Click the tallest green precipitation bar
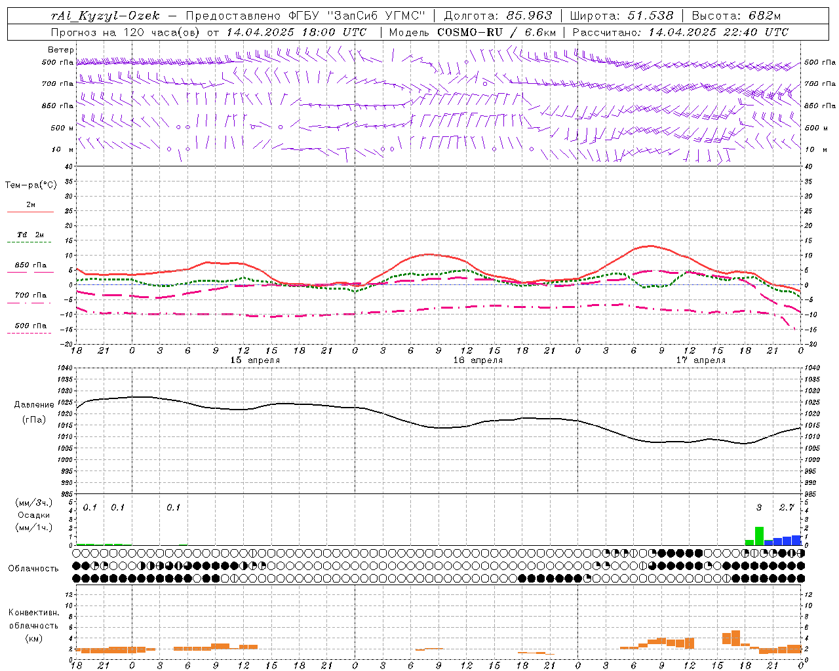This screenshot has width=839, height=671. click(759, 536)
